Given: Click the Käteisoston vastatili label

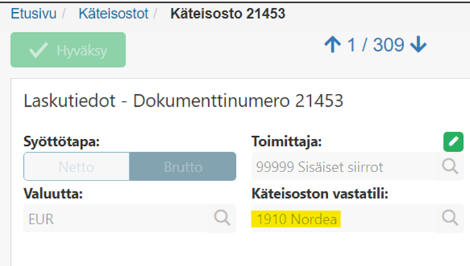Looking at the screenshot, I should pyautogui.click(x=320, y=193).
